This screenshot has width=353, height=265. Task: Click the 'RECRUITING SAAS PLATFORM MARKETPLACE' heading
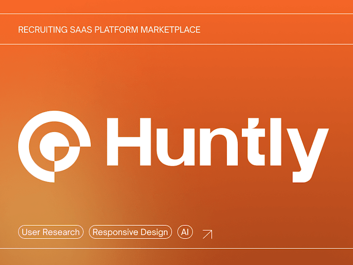coord(109,30)
